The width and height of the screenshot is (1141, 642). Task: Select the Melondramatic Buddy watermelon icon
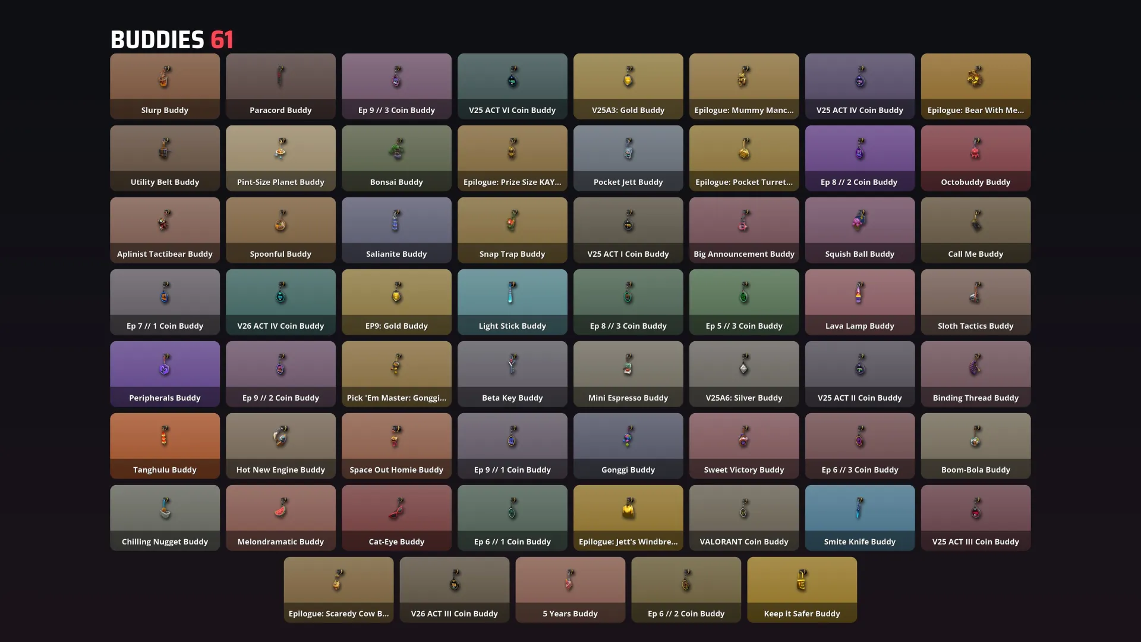pyautogui.click(x=280, y=508)
